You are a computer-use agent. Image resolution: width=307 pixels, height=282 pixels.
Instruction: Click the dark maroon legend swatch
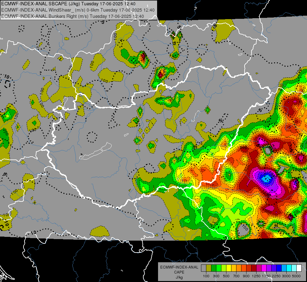254,268
